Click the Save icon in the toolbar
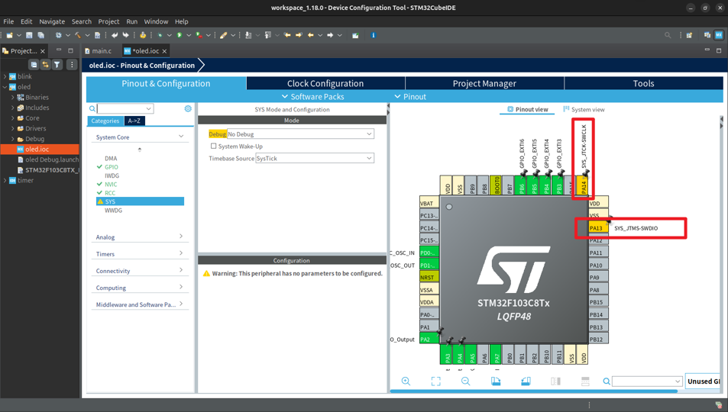The width and height of the screenshot is (728, 412). point(29,35)
